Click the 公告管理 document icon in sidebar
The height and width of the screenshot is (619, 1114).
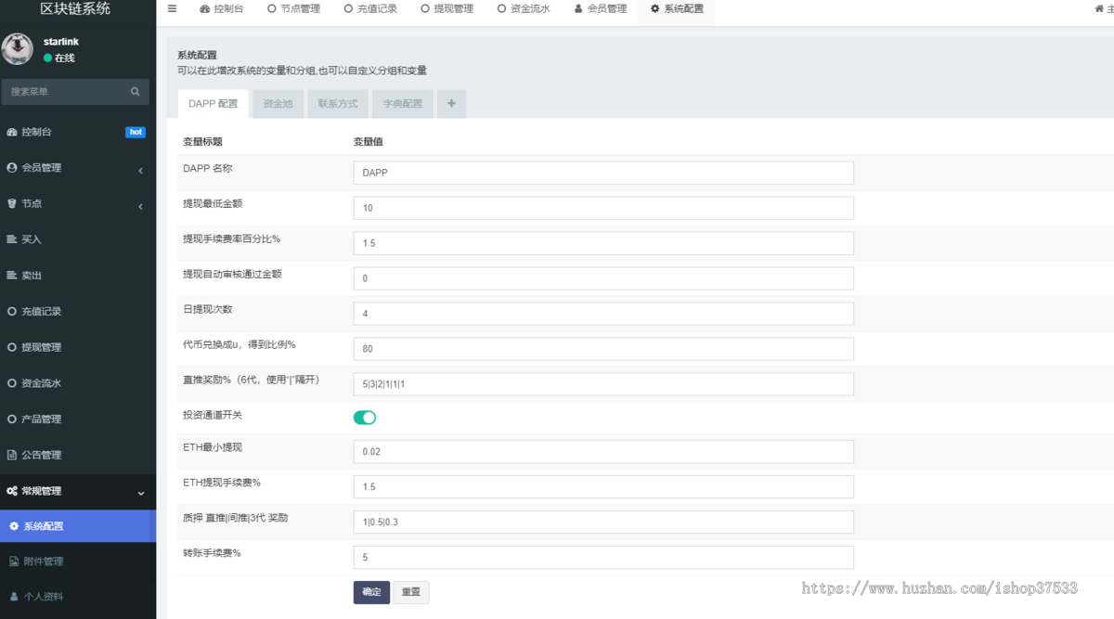point(10,455)
